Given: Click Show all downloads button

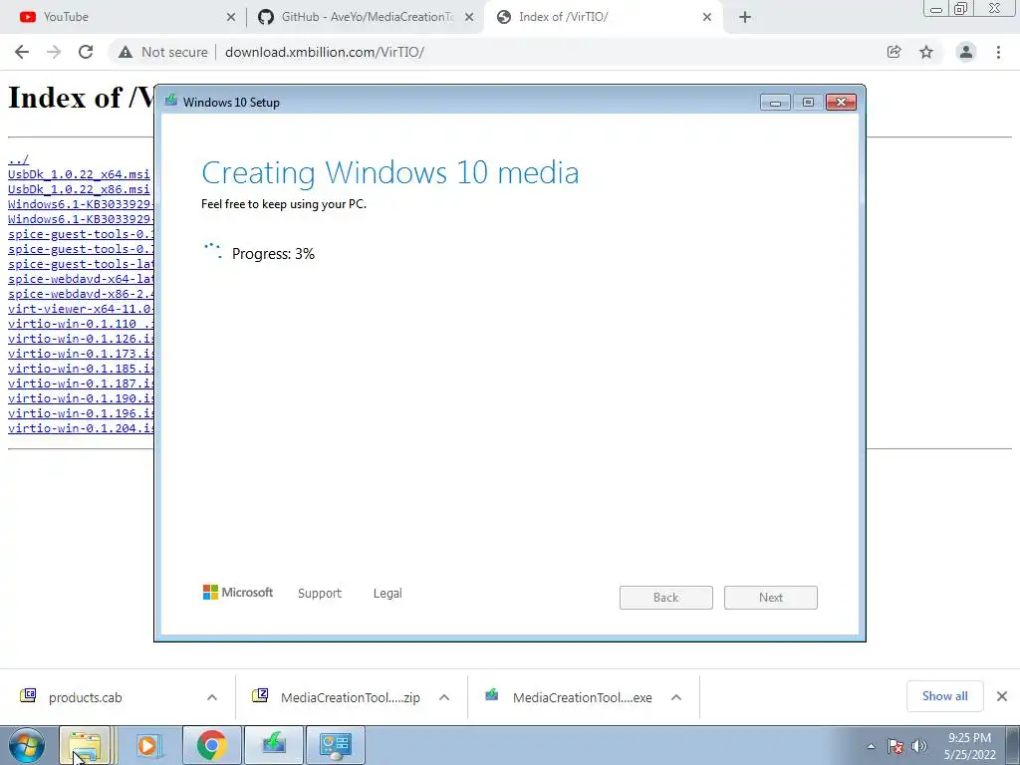Looking at the screenshot, I should point(945,696).
